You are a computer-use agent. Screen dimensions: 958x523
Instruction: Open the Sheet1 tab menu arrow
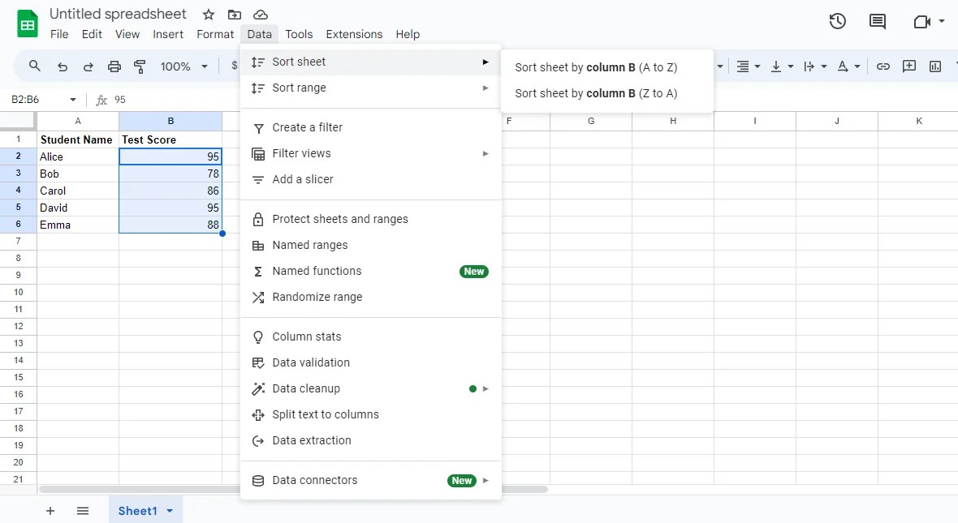(x=170, y=511)
